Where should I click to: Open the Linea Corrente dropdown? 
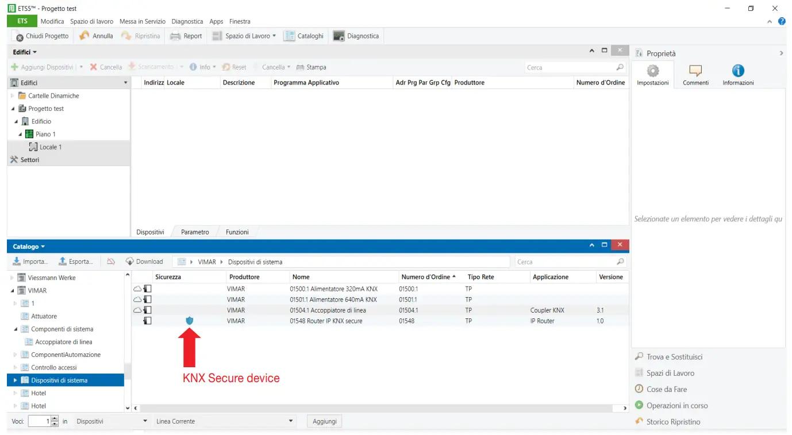coord(225,421)
